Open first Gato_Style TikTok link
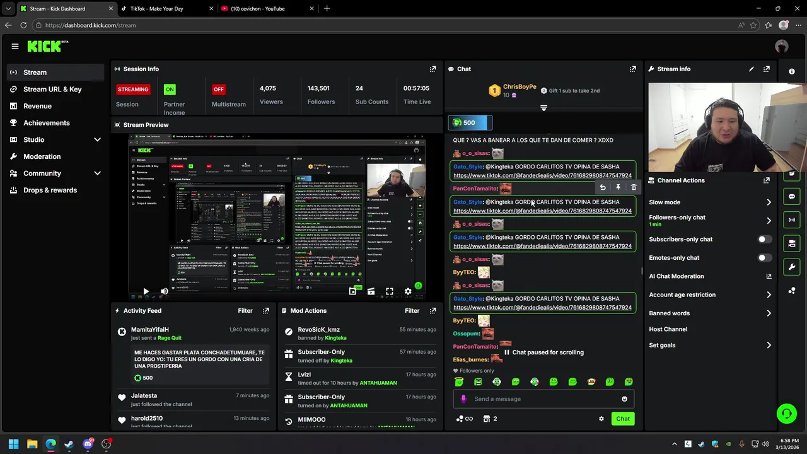 (542, 175)
